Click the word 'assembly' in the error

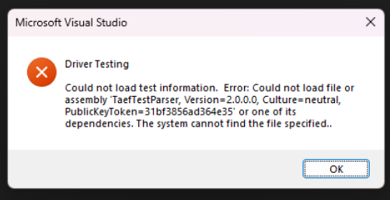pyautogui.click(x=86, y=100)
